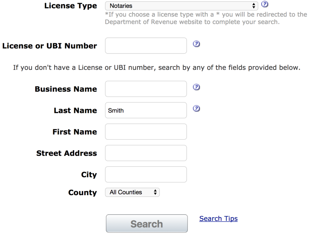Click the County label text

(x=82, y=193)
